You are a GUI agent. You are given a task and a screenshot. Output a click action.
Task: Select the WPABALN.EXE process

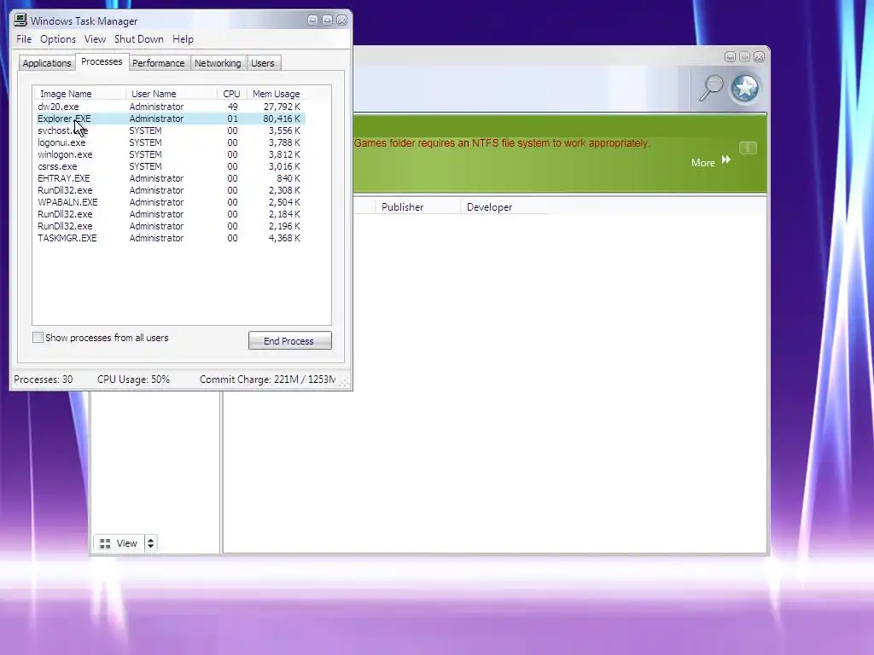(171, 202)
